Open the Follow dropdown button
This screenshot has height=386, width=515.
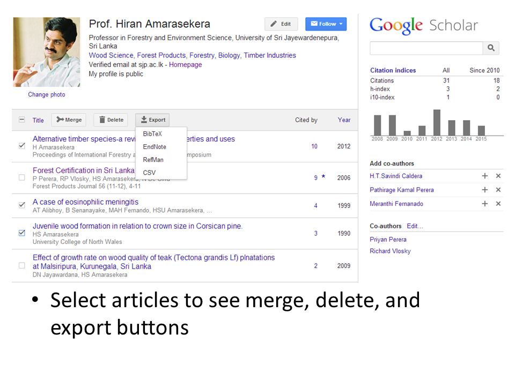click(x=326, y=24)
